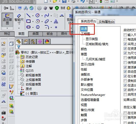This screenshot has width=136, height=124.
Task: Toggle the checkbox starting with 启用冻
Action: point(125,94)
